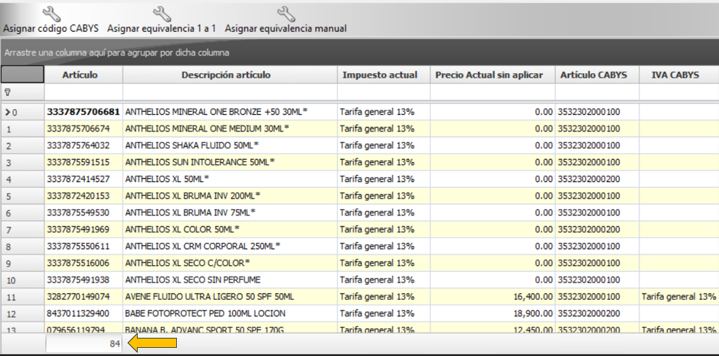Viewport: 719px width, 356px height.
Task: Click the Impuesto actual column header
Action: click(380, 75)
